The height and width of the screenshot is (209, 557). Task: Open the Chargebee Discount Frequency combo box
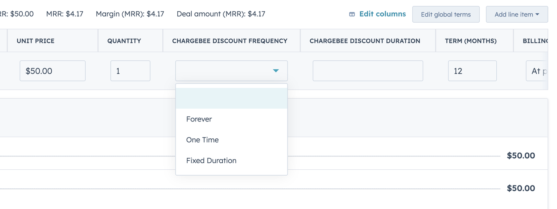(x=231, y=71)
